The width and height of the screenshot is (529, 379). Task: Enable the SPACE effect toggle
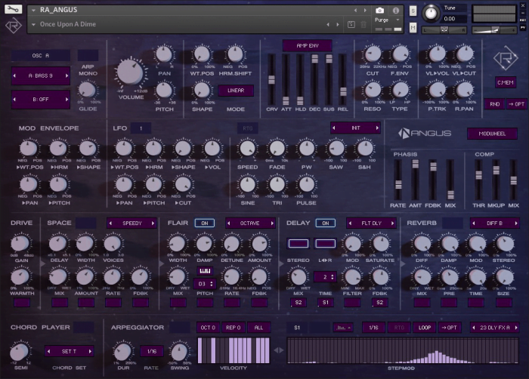(85, 223)
